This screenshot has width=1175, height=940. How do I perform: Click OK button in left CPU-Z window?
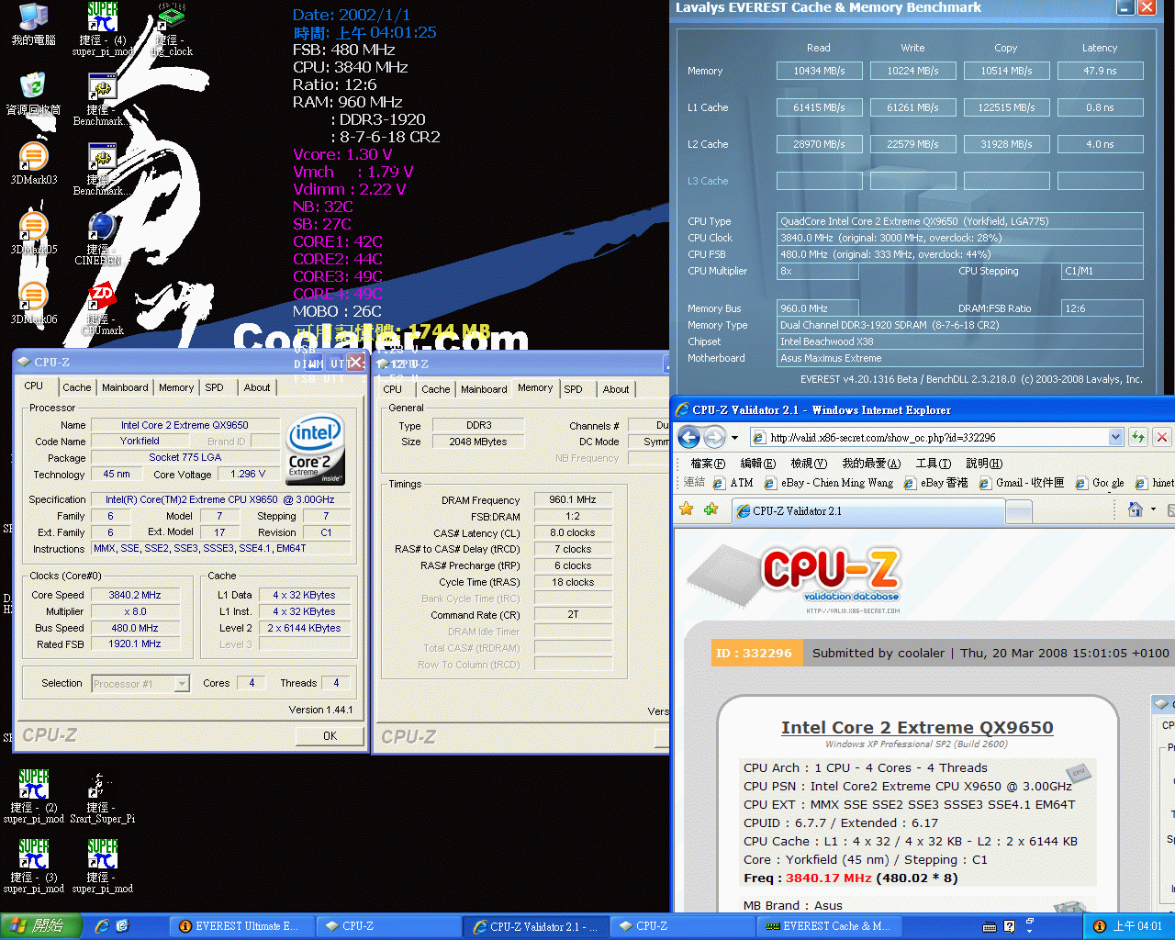(330, 736)
